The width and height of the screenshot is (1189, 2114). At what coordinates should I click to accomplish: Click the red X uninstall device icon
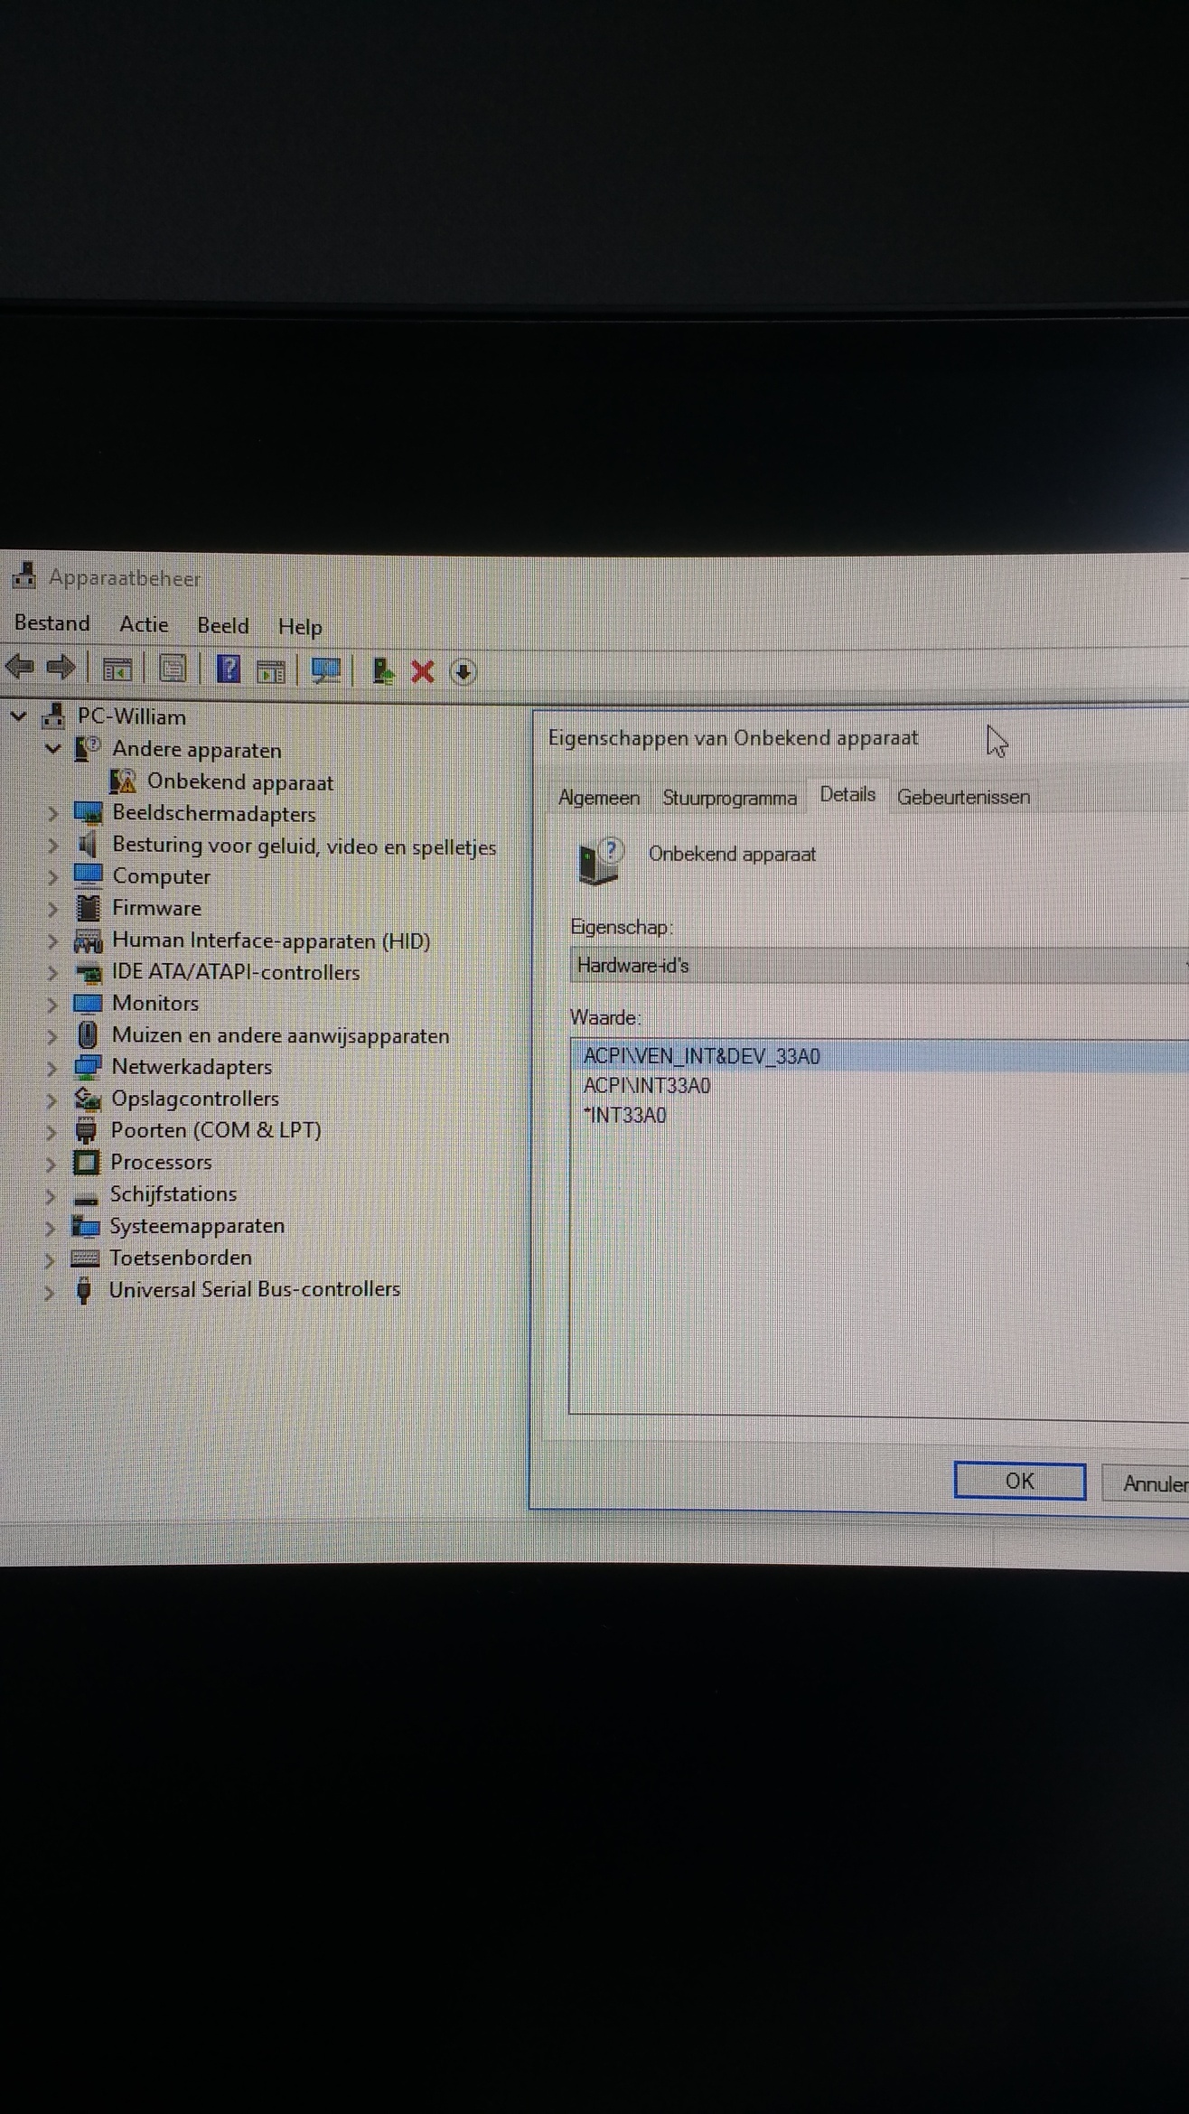tap(423, 671)
